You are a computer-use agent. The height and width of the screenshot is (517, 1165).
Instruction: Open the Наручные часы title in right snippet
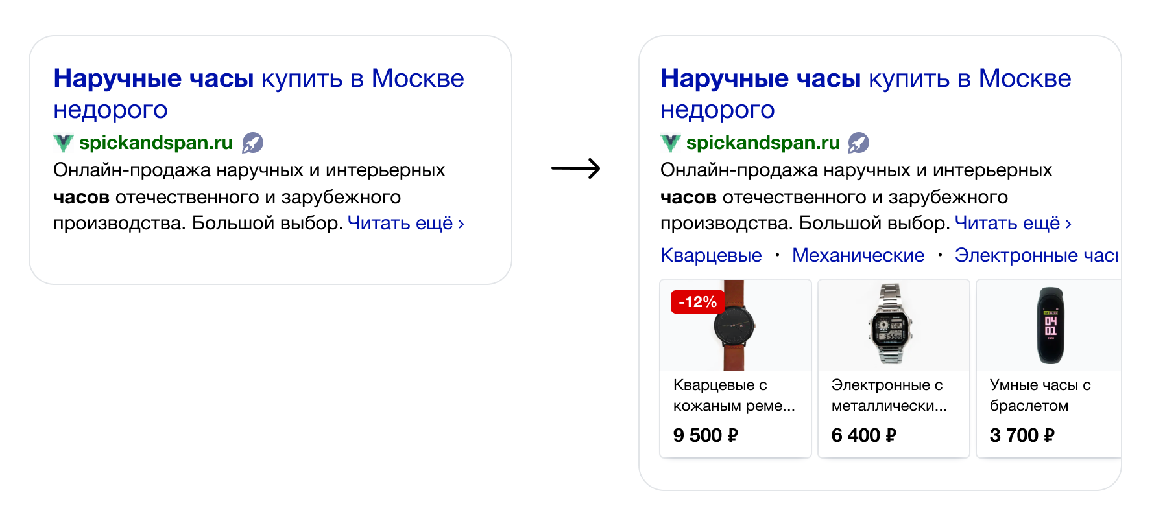click(760, 78)
